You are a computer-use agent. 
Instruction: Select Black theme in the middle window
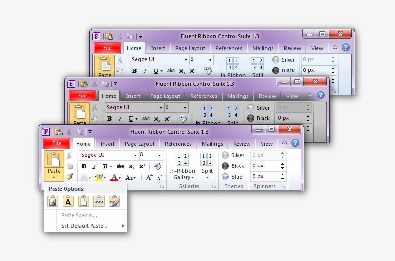(x=258, y=118)
